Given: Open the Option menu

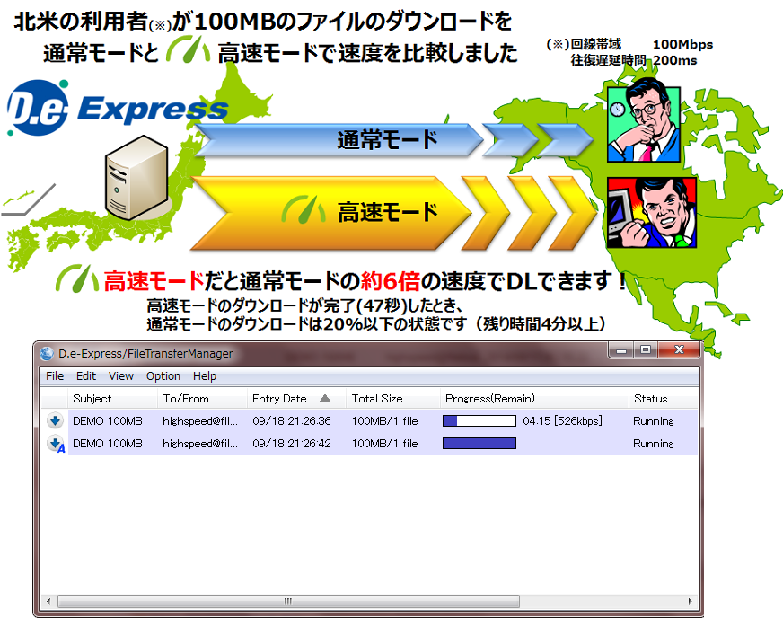Looking at the screenshot, I should point(163,376).
